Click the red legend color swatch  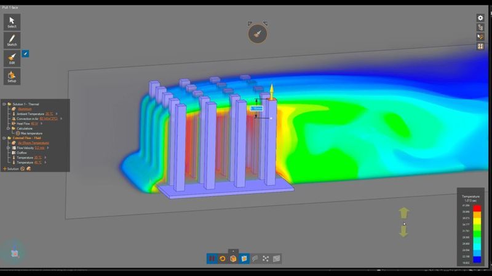[477, 209]
